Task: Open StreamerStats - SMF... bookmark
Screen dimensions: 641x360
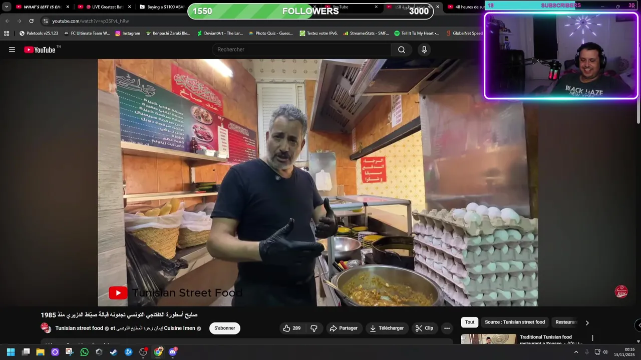Action: (366, 33)
